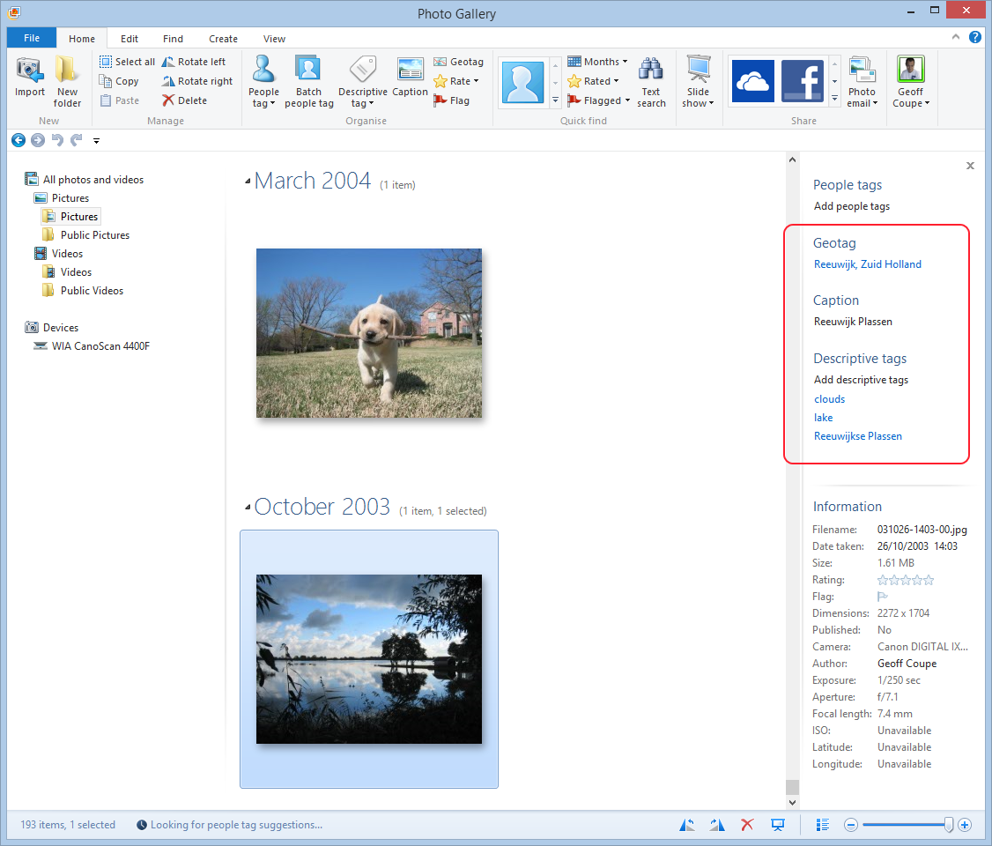This screenshot has height=846, width=992.
Task: Click the OneDrive cloud share icon
Action: 753,81
